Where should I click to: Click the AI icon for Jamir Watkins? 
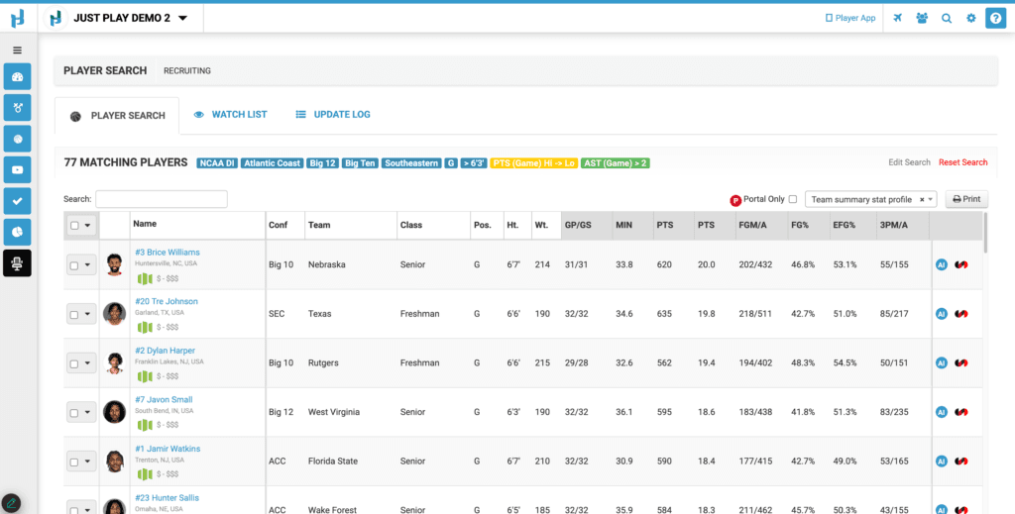point(942,461)
